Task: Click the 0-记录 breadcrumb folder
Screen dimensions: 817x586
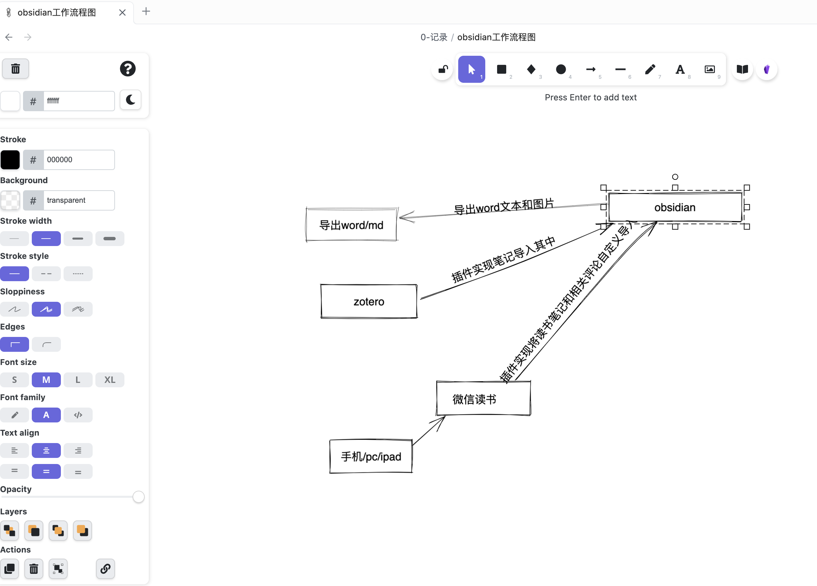Action: pos(434,37)
